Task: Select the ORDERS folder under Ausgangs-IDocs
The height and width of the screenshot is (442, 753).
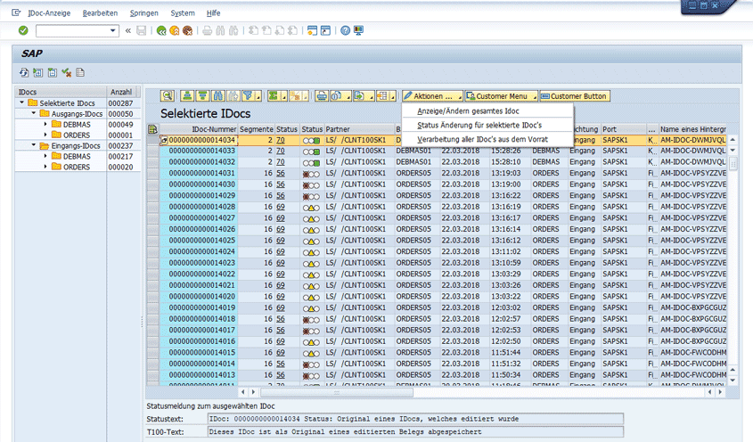Action: click(71, 135)
